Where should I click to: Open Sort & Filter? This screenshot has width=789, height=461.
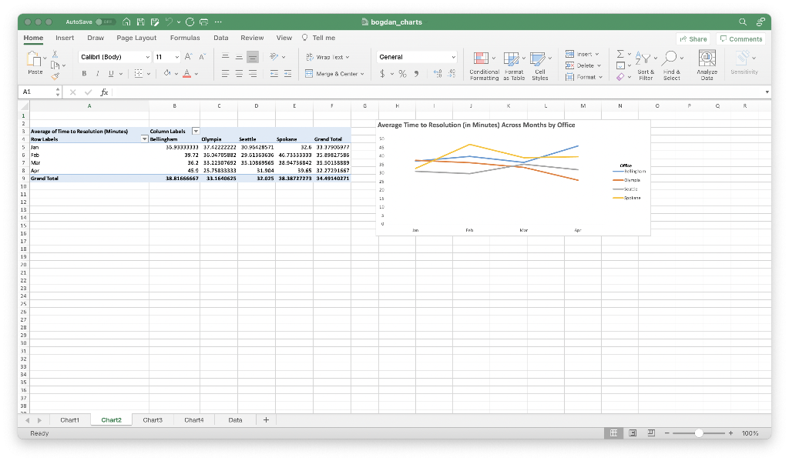(646, 66)
